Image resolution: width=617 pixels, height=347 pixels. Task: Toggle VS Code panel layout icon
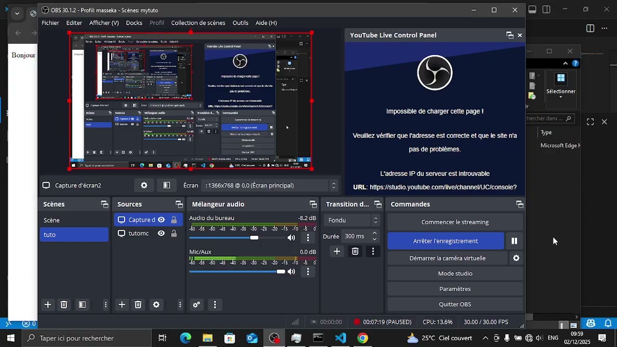coord(532,9)
